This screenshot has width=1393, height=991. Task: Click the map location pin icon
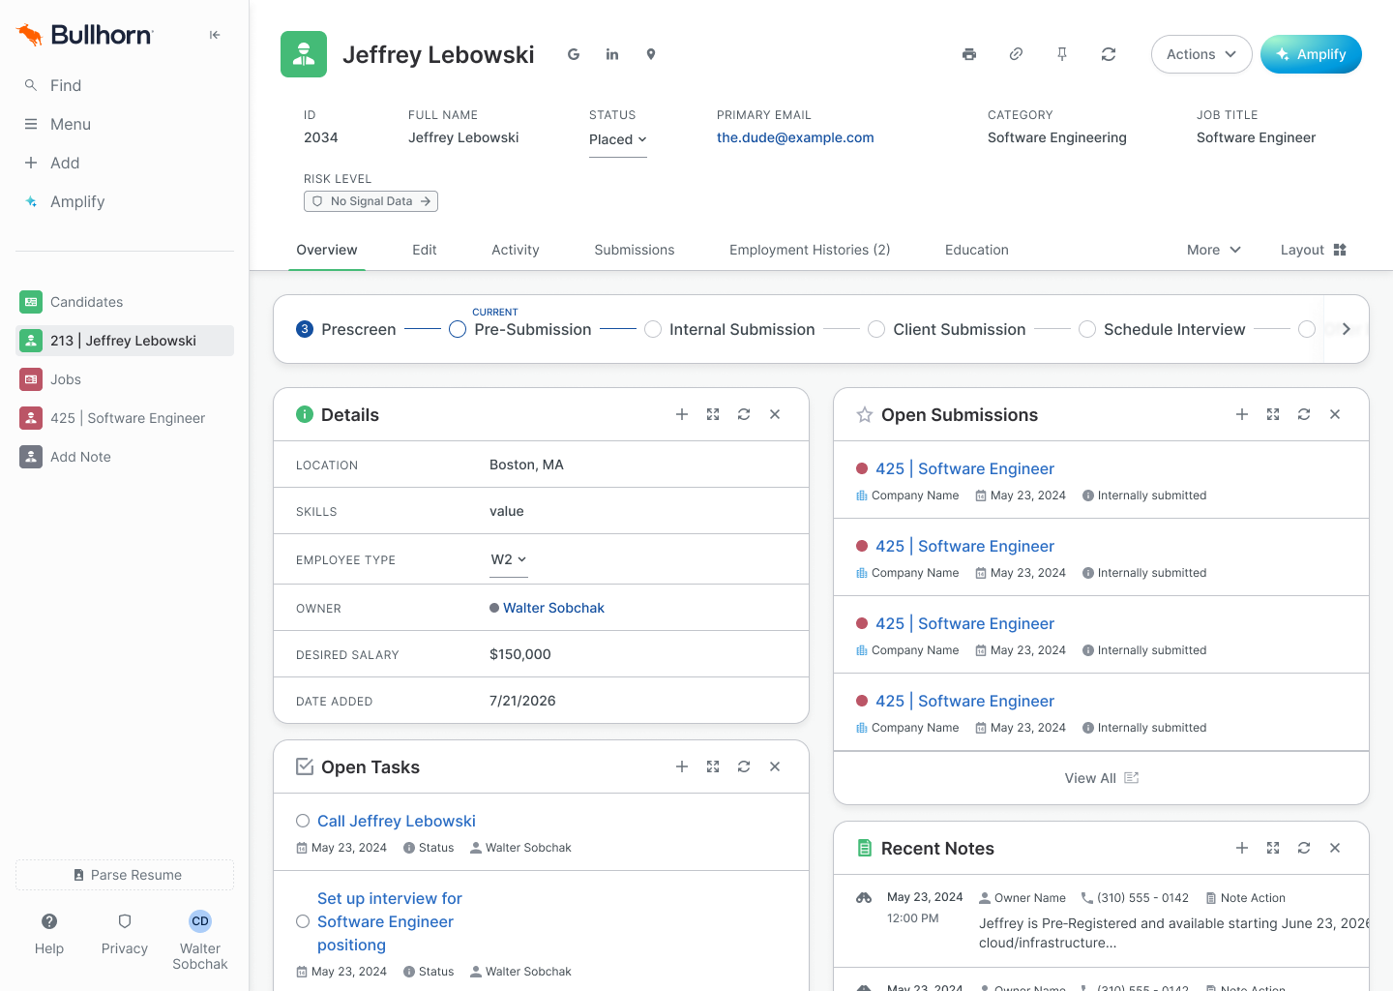click(x=651, y=54)
